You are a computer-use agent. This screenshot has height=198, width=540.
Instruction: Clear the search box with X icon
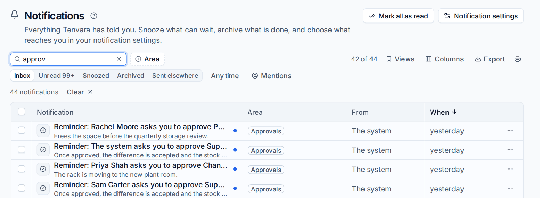(119, 59)
